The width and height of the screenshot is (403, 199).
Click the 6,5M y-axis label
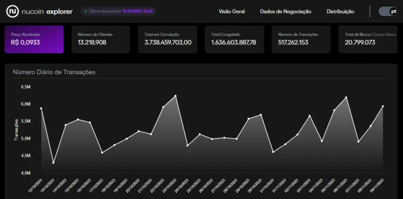point(26,87)
